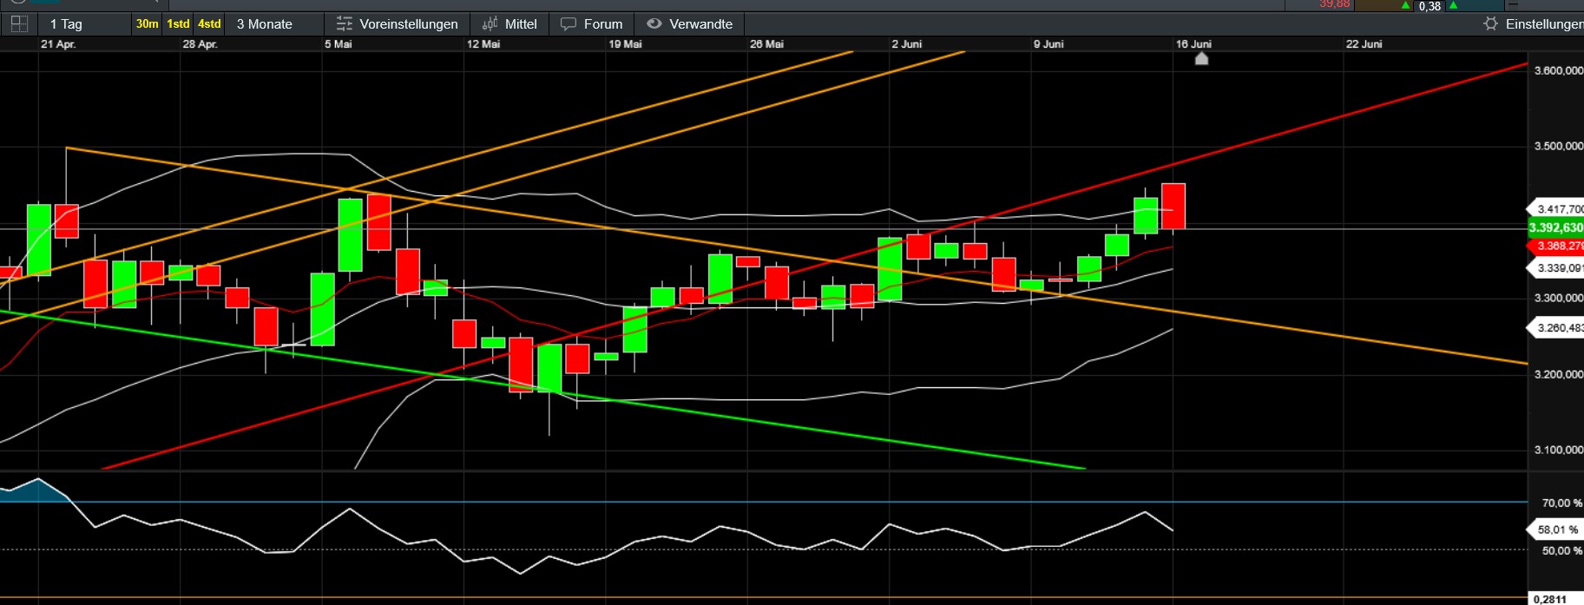The height and width of the screenshot is (605, 1584).
Task: Switch to 4std timeframe
Action: click(209, 24)
